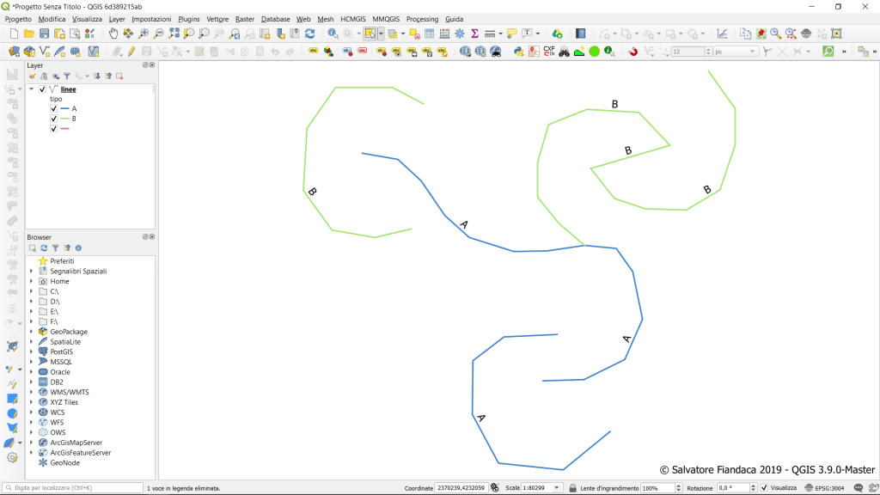Screen dimensions: 880x495
Task: Open the Scala scale dropdown
Action: click(x=558, y=488)
